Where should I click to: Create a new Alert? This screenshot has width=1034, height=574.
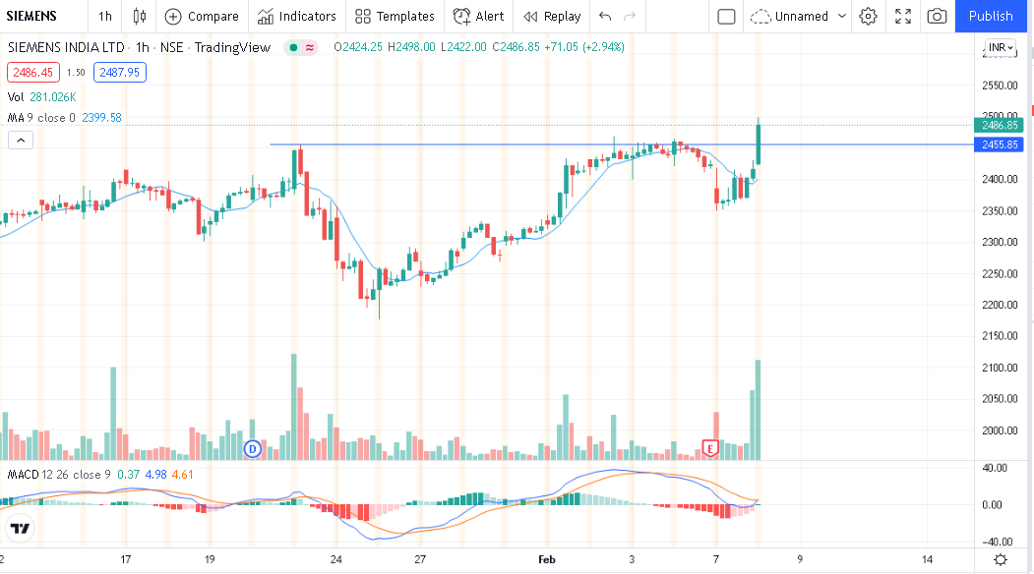tap(479, 16)
